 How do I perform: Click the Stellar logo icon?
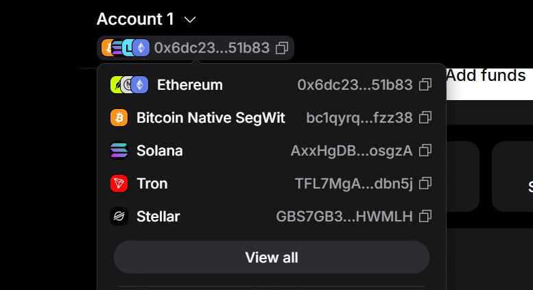tap(119, 217)
